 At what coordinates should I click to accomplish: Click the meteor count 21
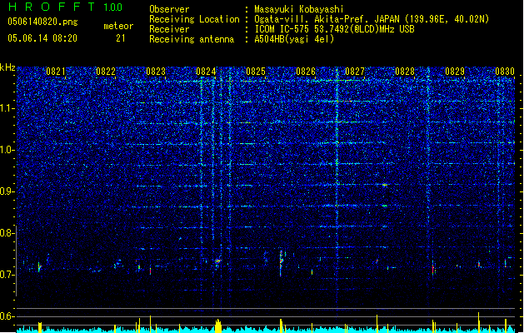[121, 38]
